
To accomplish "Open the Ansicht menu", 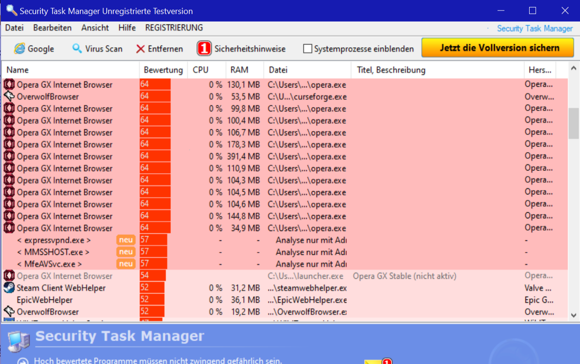I will [x=94, y=28].
